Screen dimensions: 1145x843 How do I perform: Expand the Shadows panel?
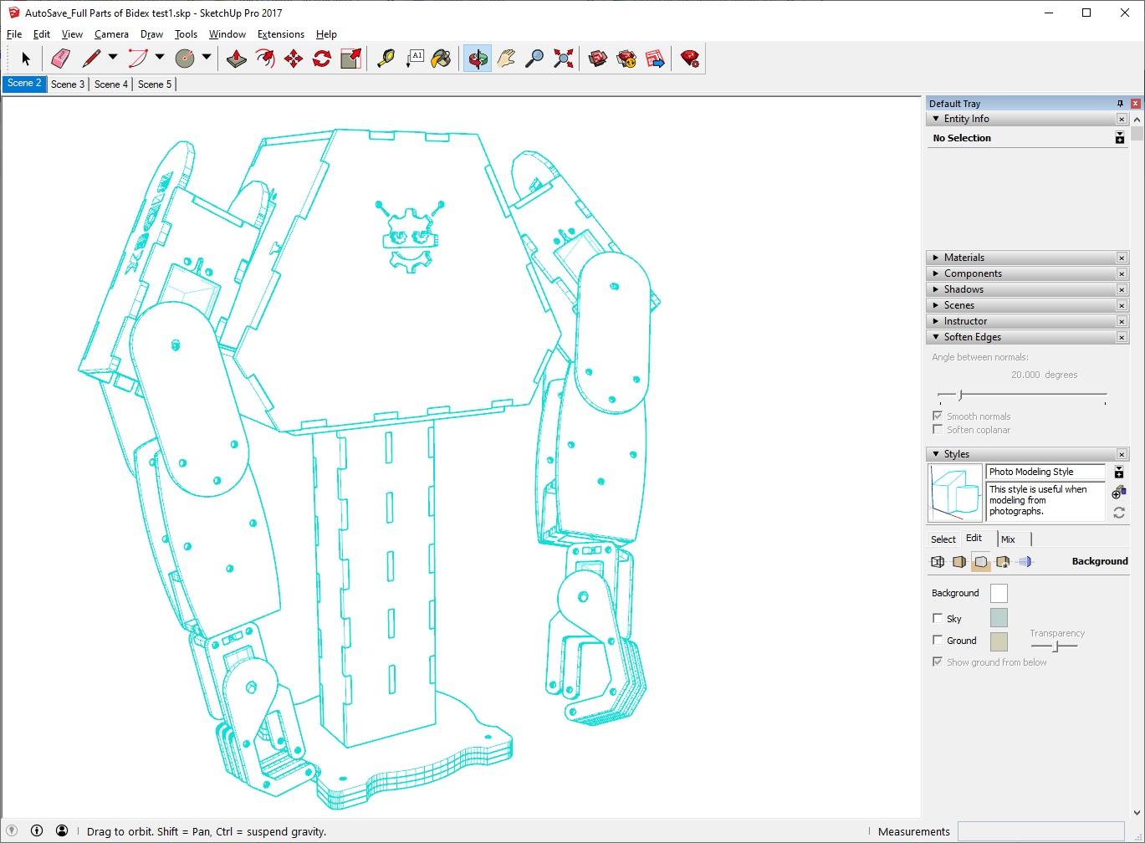pos(964,289)
